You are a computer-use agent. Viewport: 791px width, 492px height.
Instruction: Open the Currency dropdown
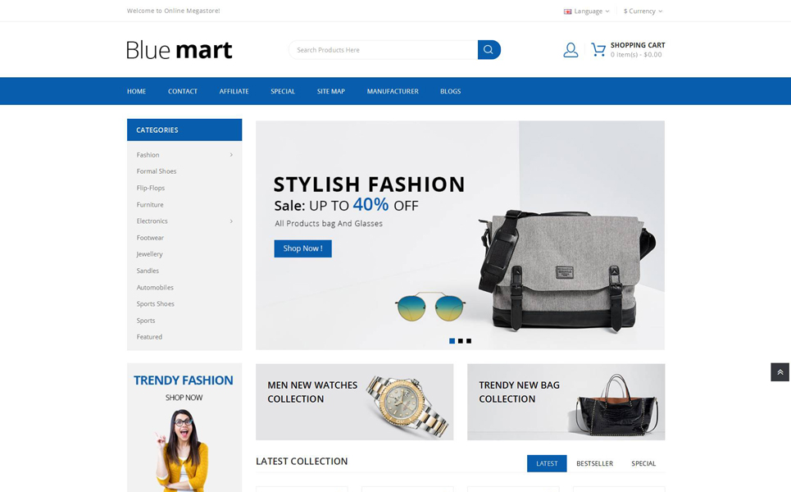[x=643, y=11]
